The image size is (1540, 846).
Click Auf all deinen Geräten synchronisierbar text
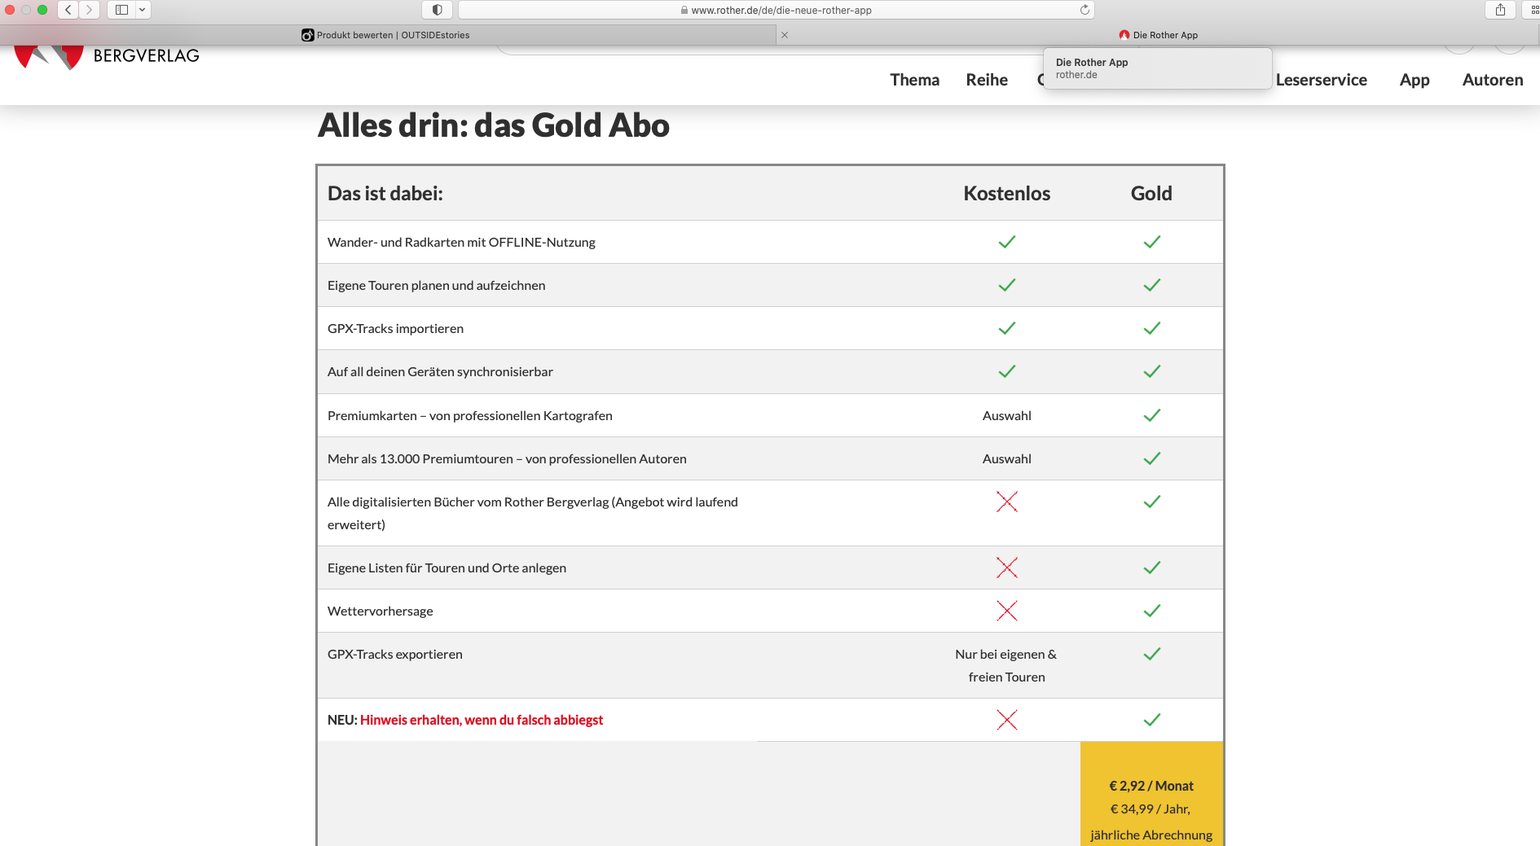440,372
